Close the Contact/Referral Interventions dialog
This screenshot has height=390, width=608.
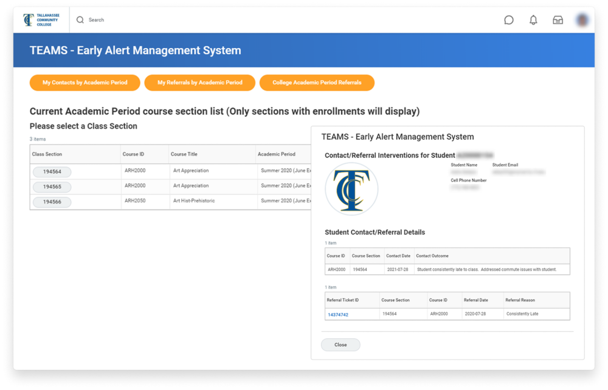pyautogui.click(x=340, y=344)
